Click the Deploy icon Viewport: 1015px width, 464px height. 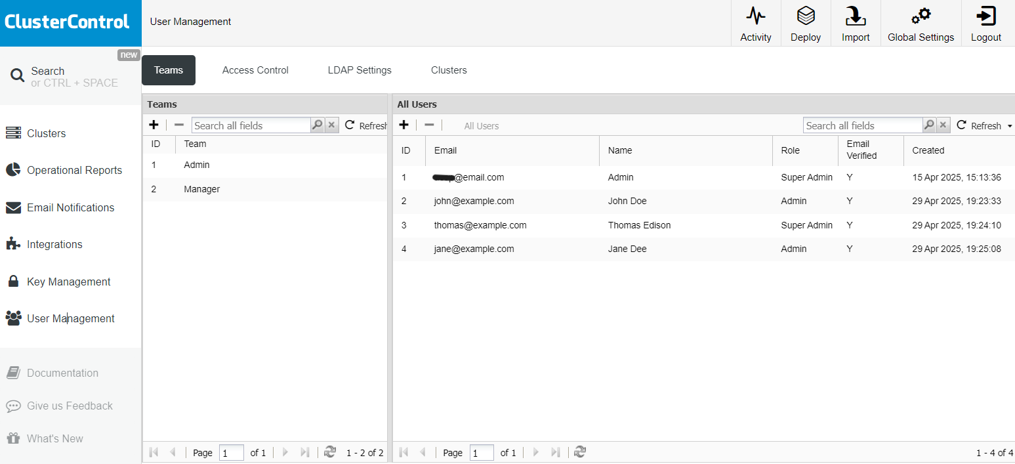pos(806,23)
